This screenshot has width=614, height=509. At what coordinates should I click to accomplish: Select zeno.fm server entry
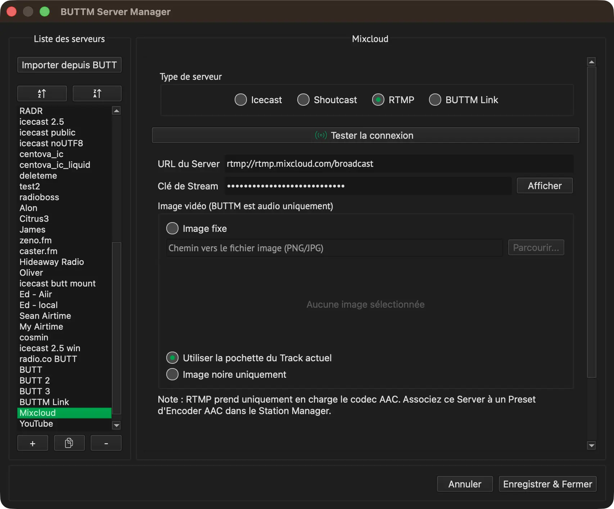(64, 240)
